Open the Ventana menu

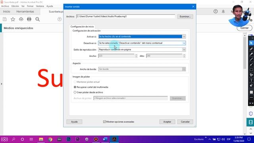pyautogui.click(x=40, y=6)
